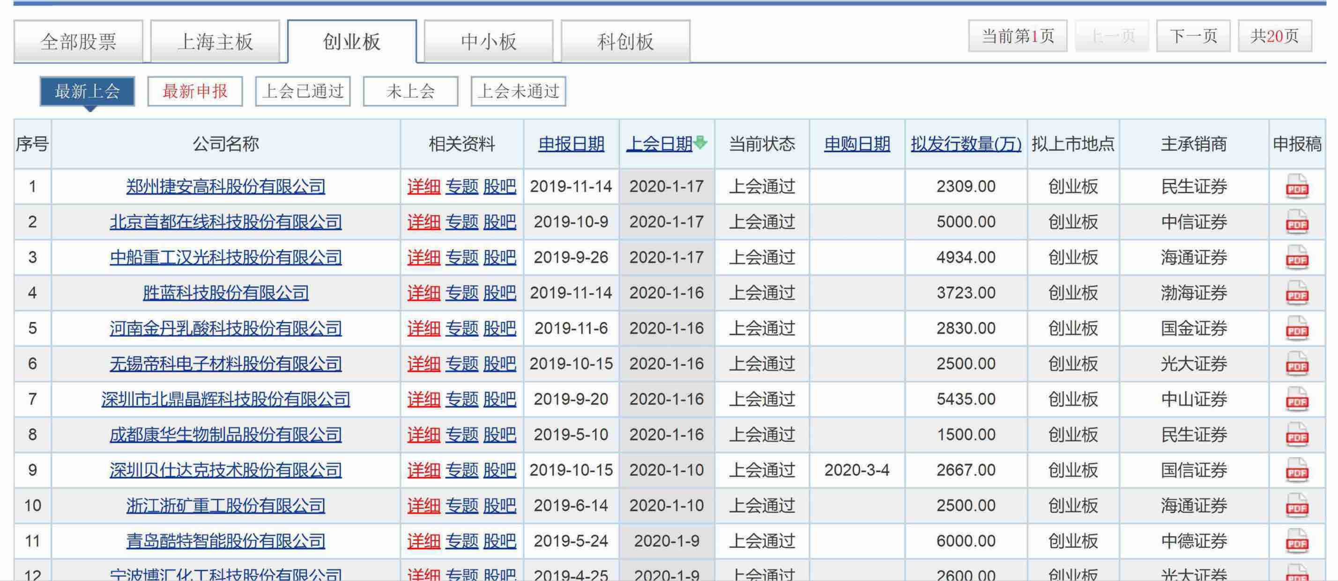The image size is (1338, 581).
Task: Open 股吧 for 郑州捷安高科
Action: [500, 186]
